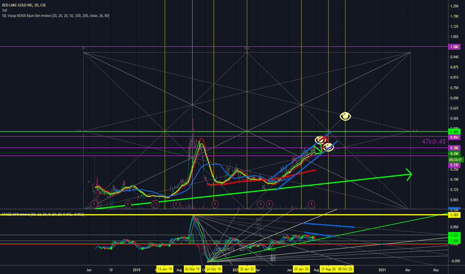Viewport: 465px width, 274px height.
Task: Open the RED LAKE GOLD INC symbol title
Action: click(x=24, y=5)
